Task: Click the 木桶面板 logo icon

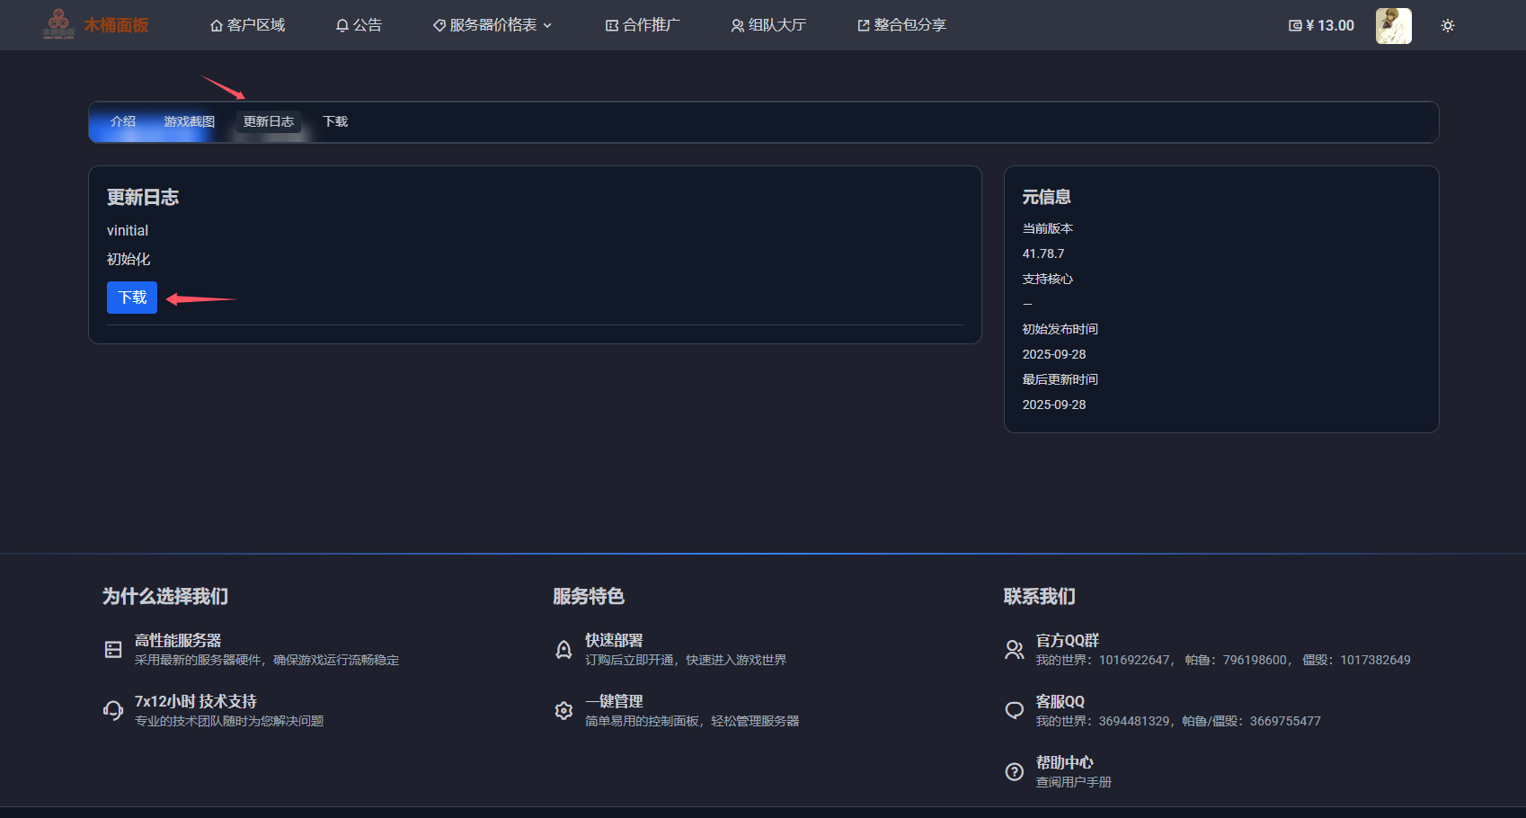Action: click(58, 24)
